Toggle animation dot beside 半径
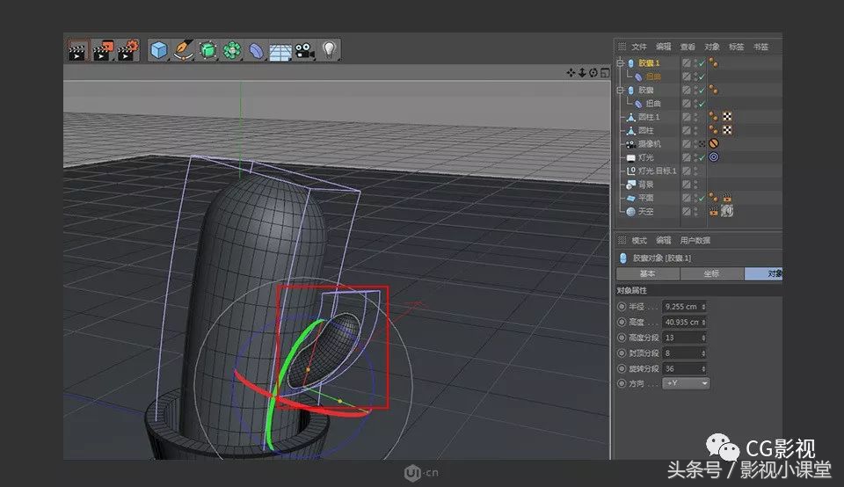The width and height of the screenshot is (844, 487). pyautogui.click(x=622, y=307)
